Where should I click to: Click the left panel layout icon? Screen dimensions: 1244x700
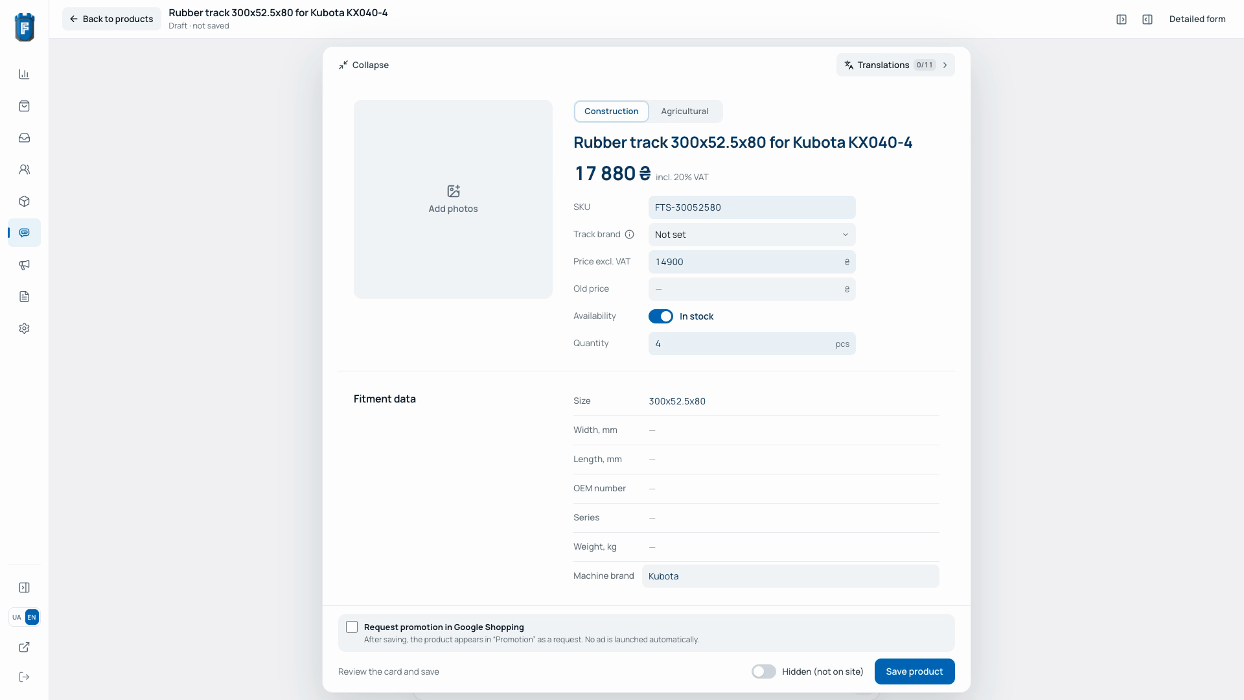[1122, 19]
